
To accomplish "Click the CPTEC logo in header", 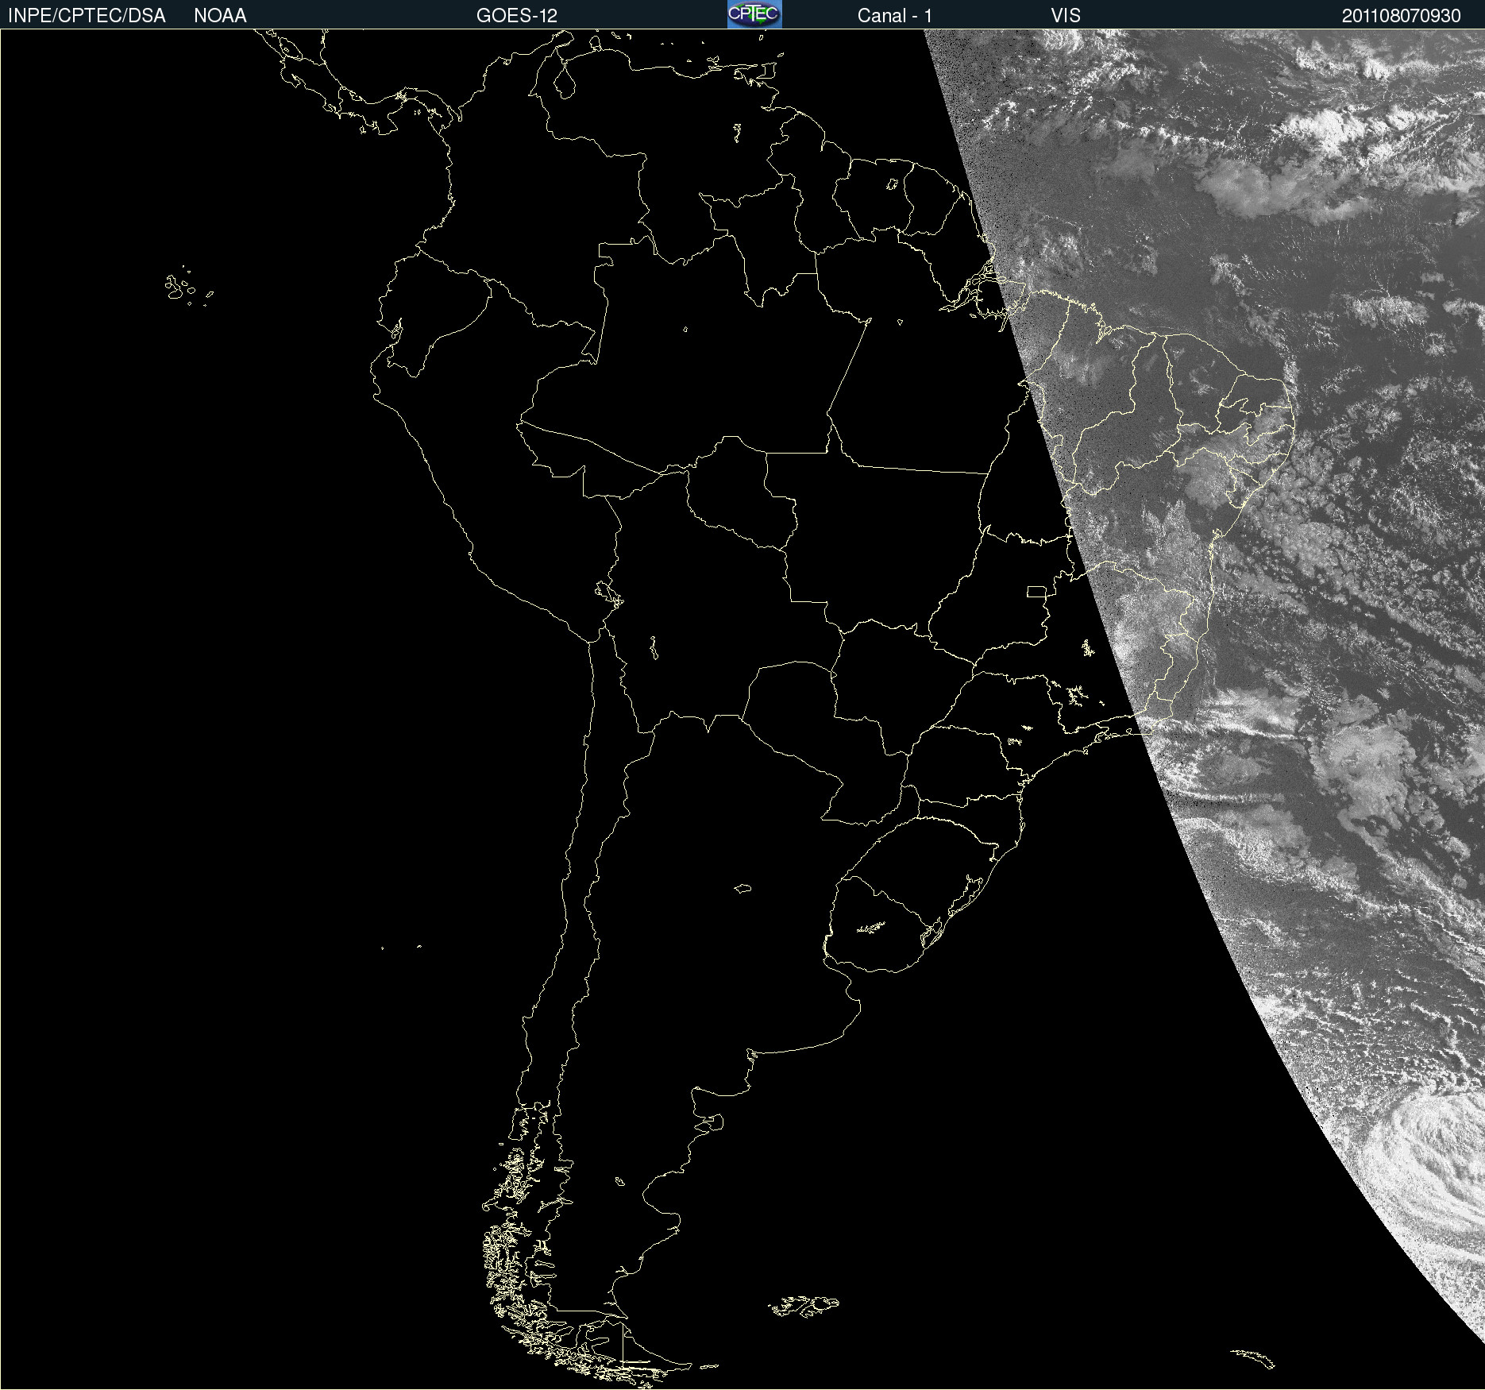I will [754, 14].
